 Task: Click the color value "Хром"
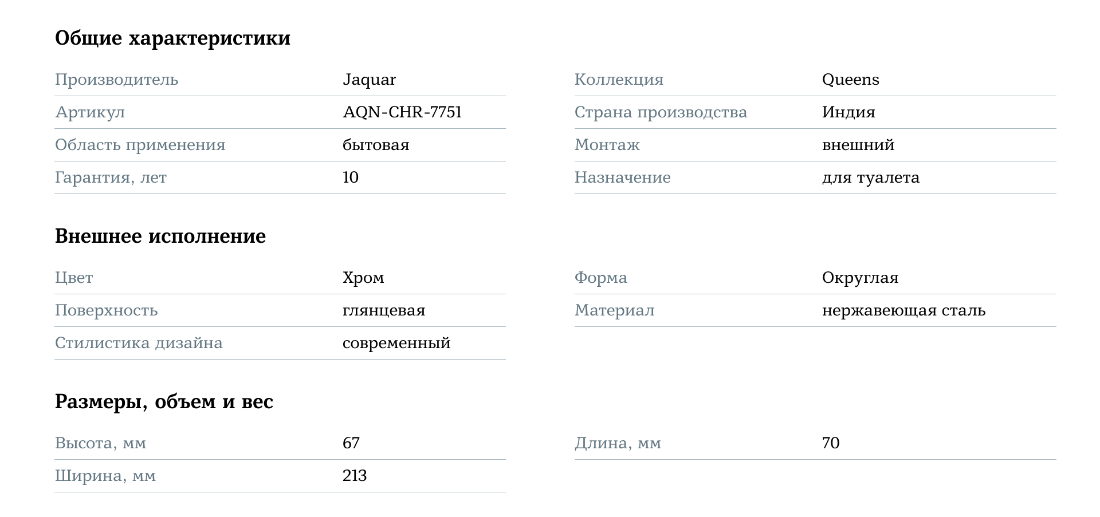[x=363, y=278]
